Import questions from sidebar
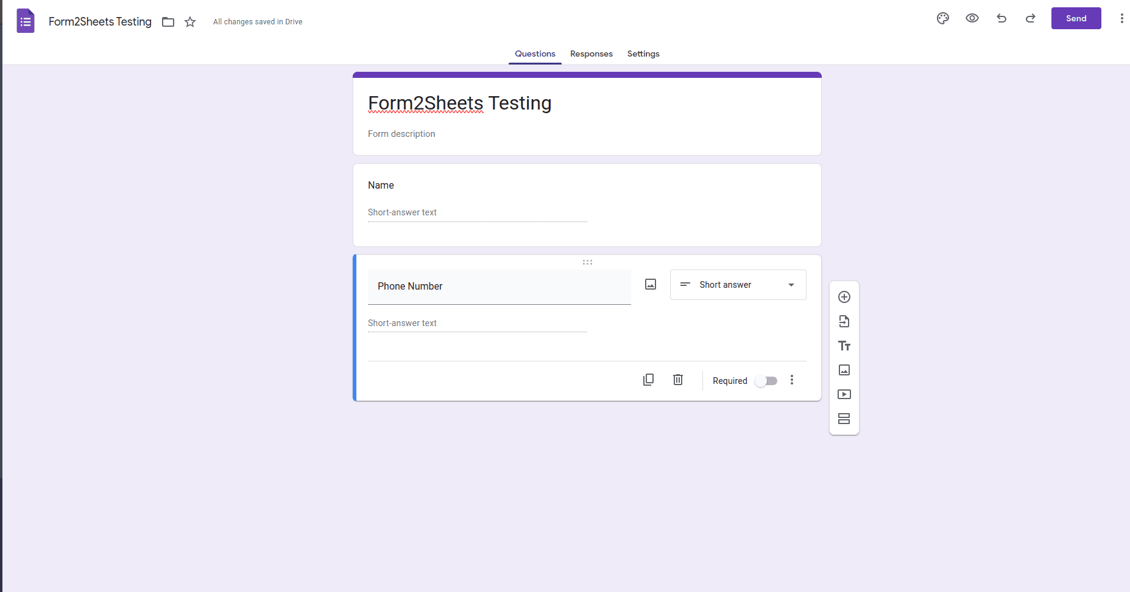The width and height of the screenshot is (1130, 592). pyautogui.click(x=844, y=321)
